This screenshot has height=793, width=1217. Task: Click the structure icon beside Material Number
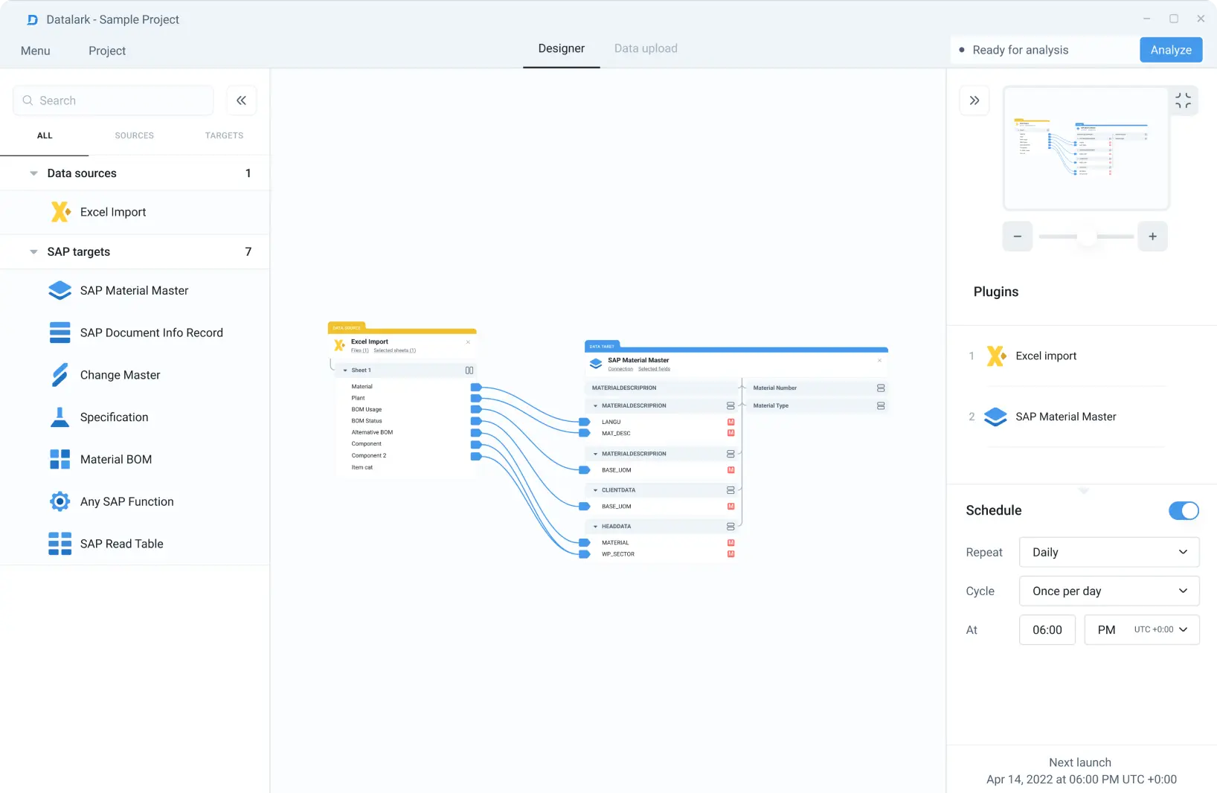(x=881, y=388)
